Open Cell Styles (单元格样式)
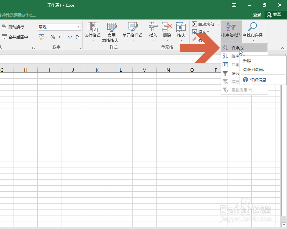 [x=132, y=32]
